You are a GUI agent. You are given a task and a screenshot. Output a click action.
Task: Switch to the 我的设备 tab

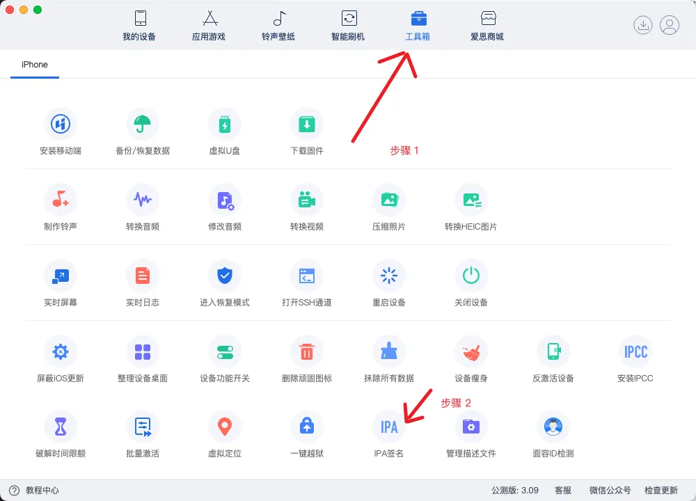[139, 26]
